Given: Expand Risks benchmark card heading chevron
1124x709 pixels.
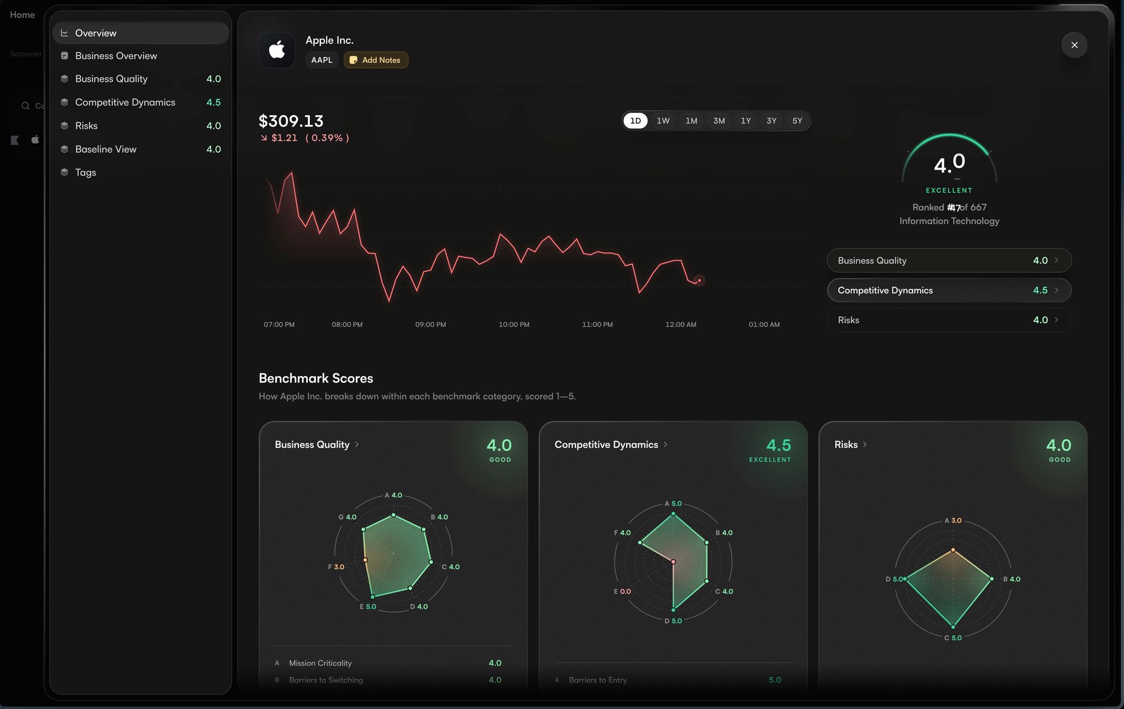Looking at the screenshot, I should pyautogui.click(x=865, y=445).
